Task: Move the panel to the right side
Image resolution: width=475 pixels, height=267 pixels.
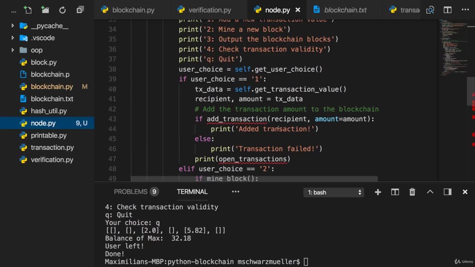Action: [x=448, y=192]
